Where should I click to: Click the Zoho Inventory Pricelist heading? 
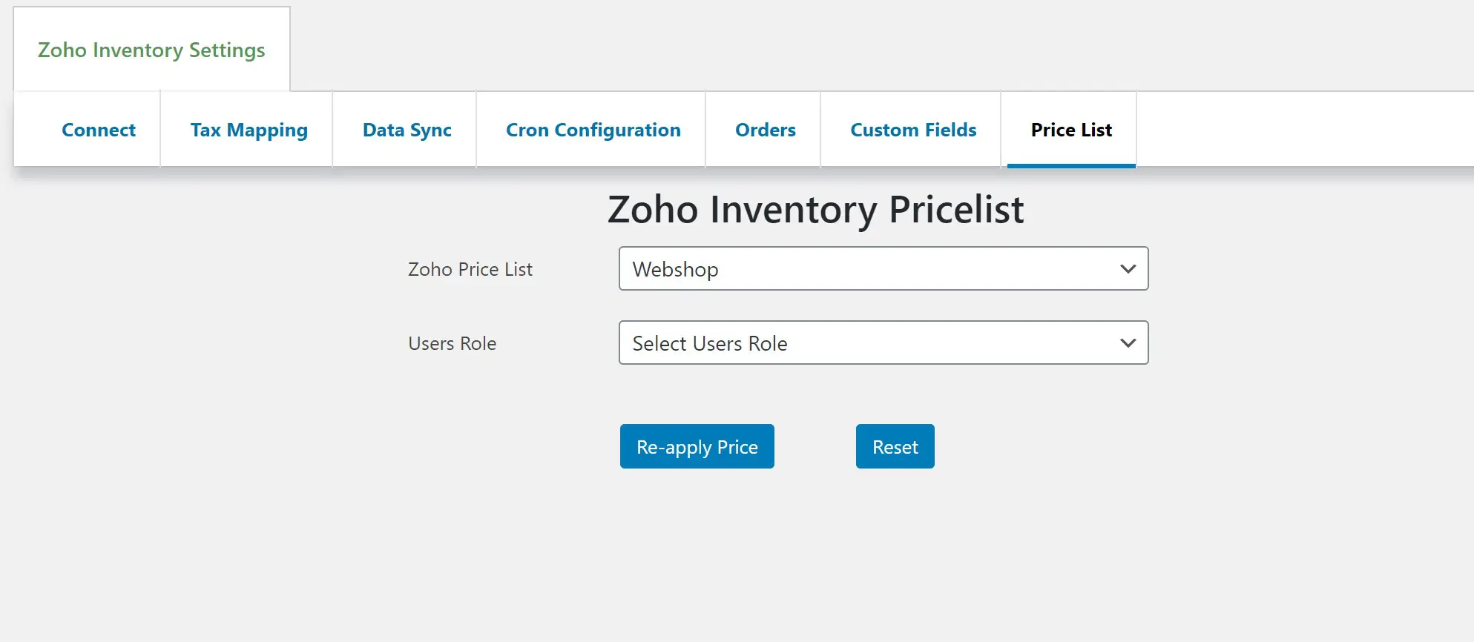coord(815,209)
